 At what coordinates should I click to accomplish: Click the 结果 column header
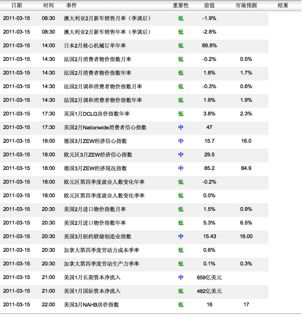point(283,5)
